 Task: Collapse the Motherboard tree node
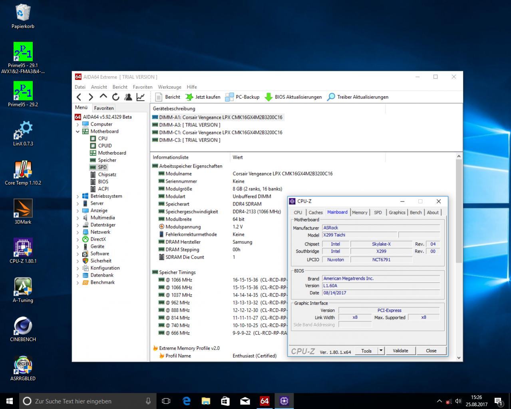click(x=78, y=132)
